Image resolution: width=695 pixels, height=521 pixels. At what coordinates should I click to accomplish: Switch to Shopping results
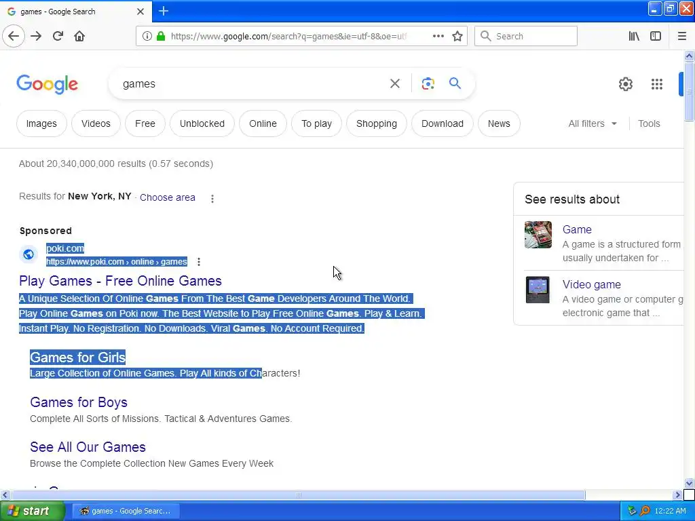click(376, 123)
